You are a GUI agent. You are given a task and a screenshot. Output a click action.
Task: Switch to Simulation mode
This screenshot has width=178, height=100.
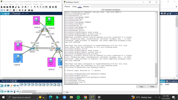pos(172,81)
